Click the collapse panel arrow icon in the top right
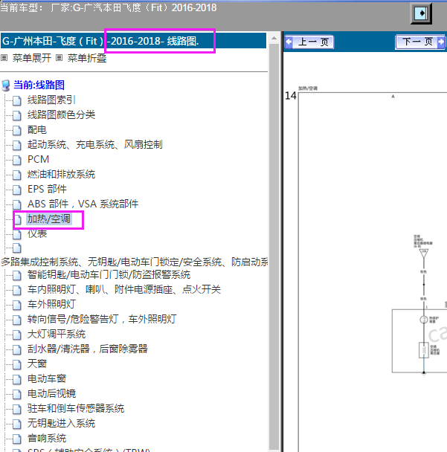The width and height of the screenshot is (447, 452). click(x=421, y=13)
